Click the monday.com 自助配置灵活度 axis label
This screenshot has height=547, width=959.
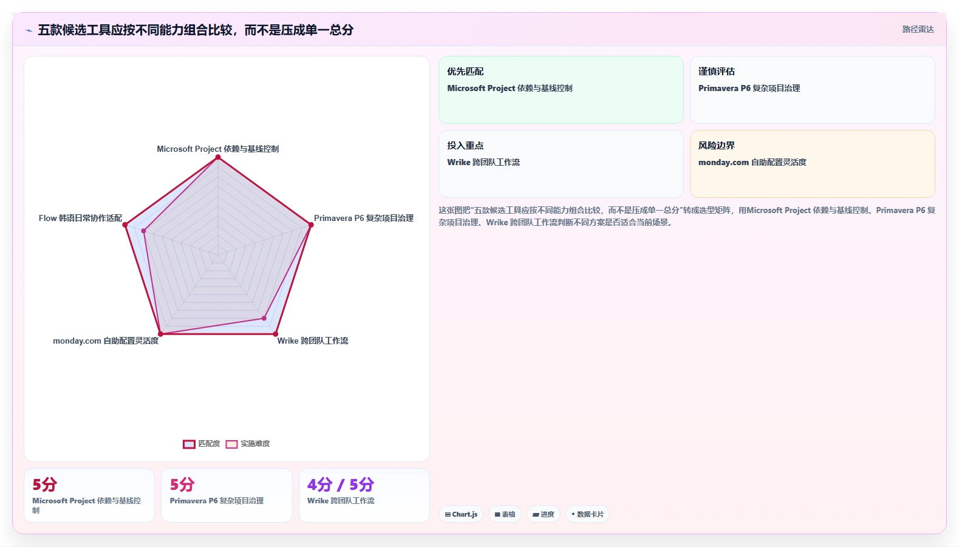106,341
